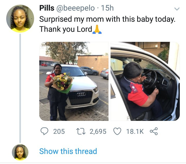Open photo of woman inside car
This screenshot has width=186, height=164.
click(x=145, y=81)
